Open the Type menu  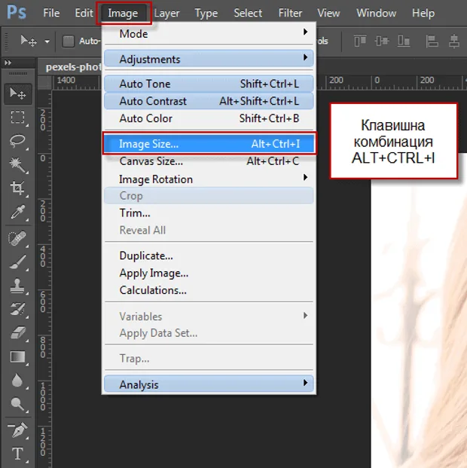click(x=206, y=13)
